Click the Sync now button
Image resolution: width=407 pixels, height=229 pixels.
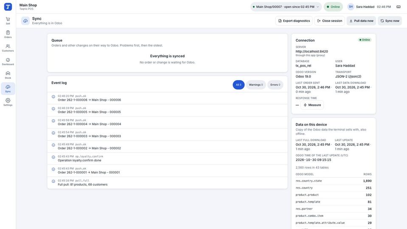coord(390,21)
